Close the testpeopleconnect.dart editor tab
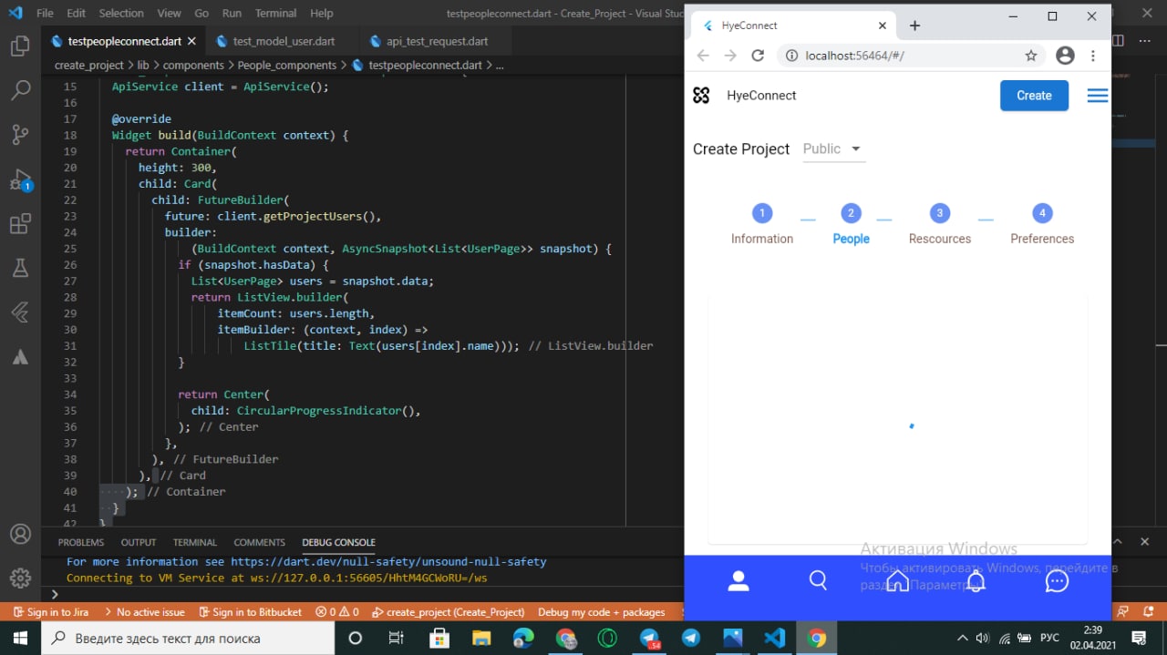This screenshot has height=655, width=1167. click(191, 41)
